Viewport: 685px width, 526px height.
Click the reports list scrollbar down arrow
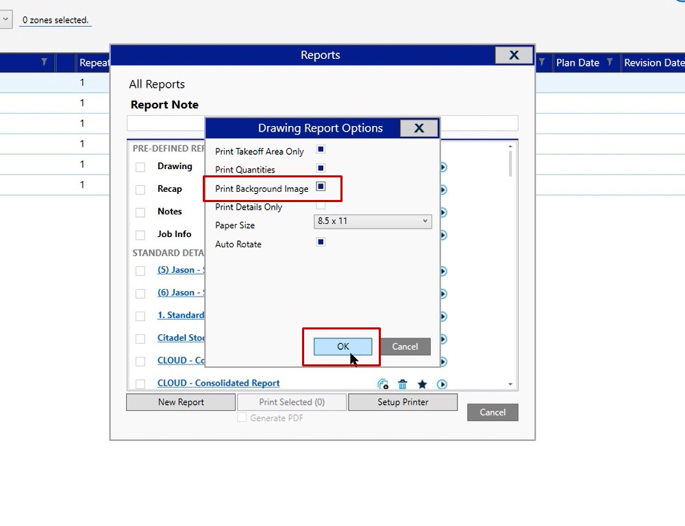click(510, 385)
